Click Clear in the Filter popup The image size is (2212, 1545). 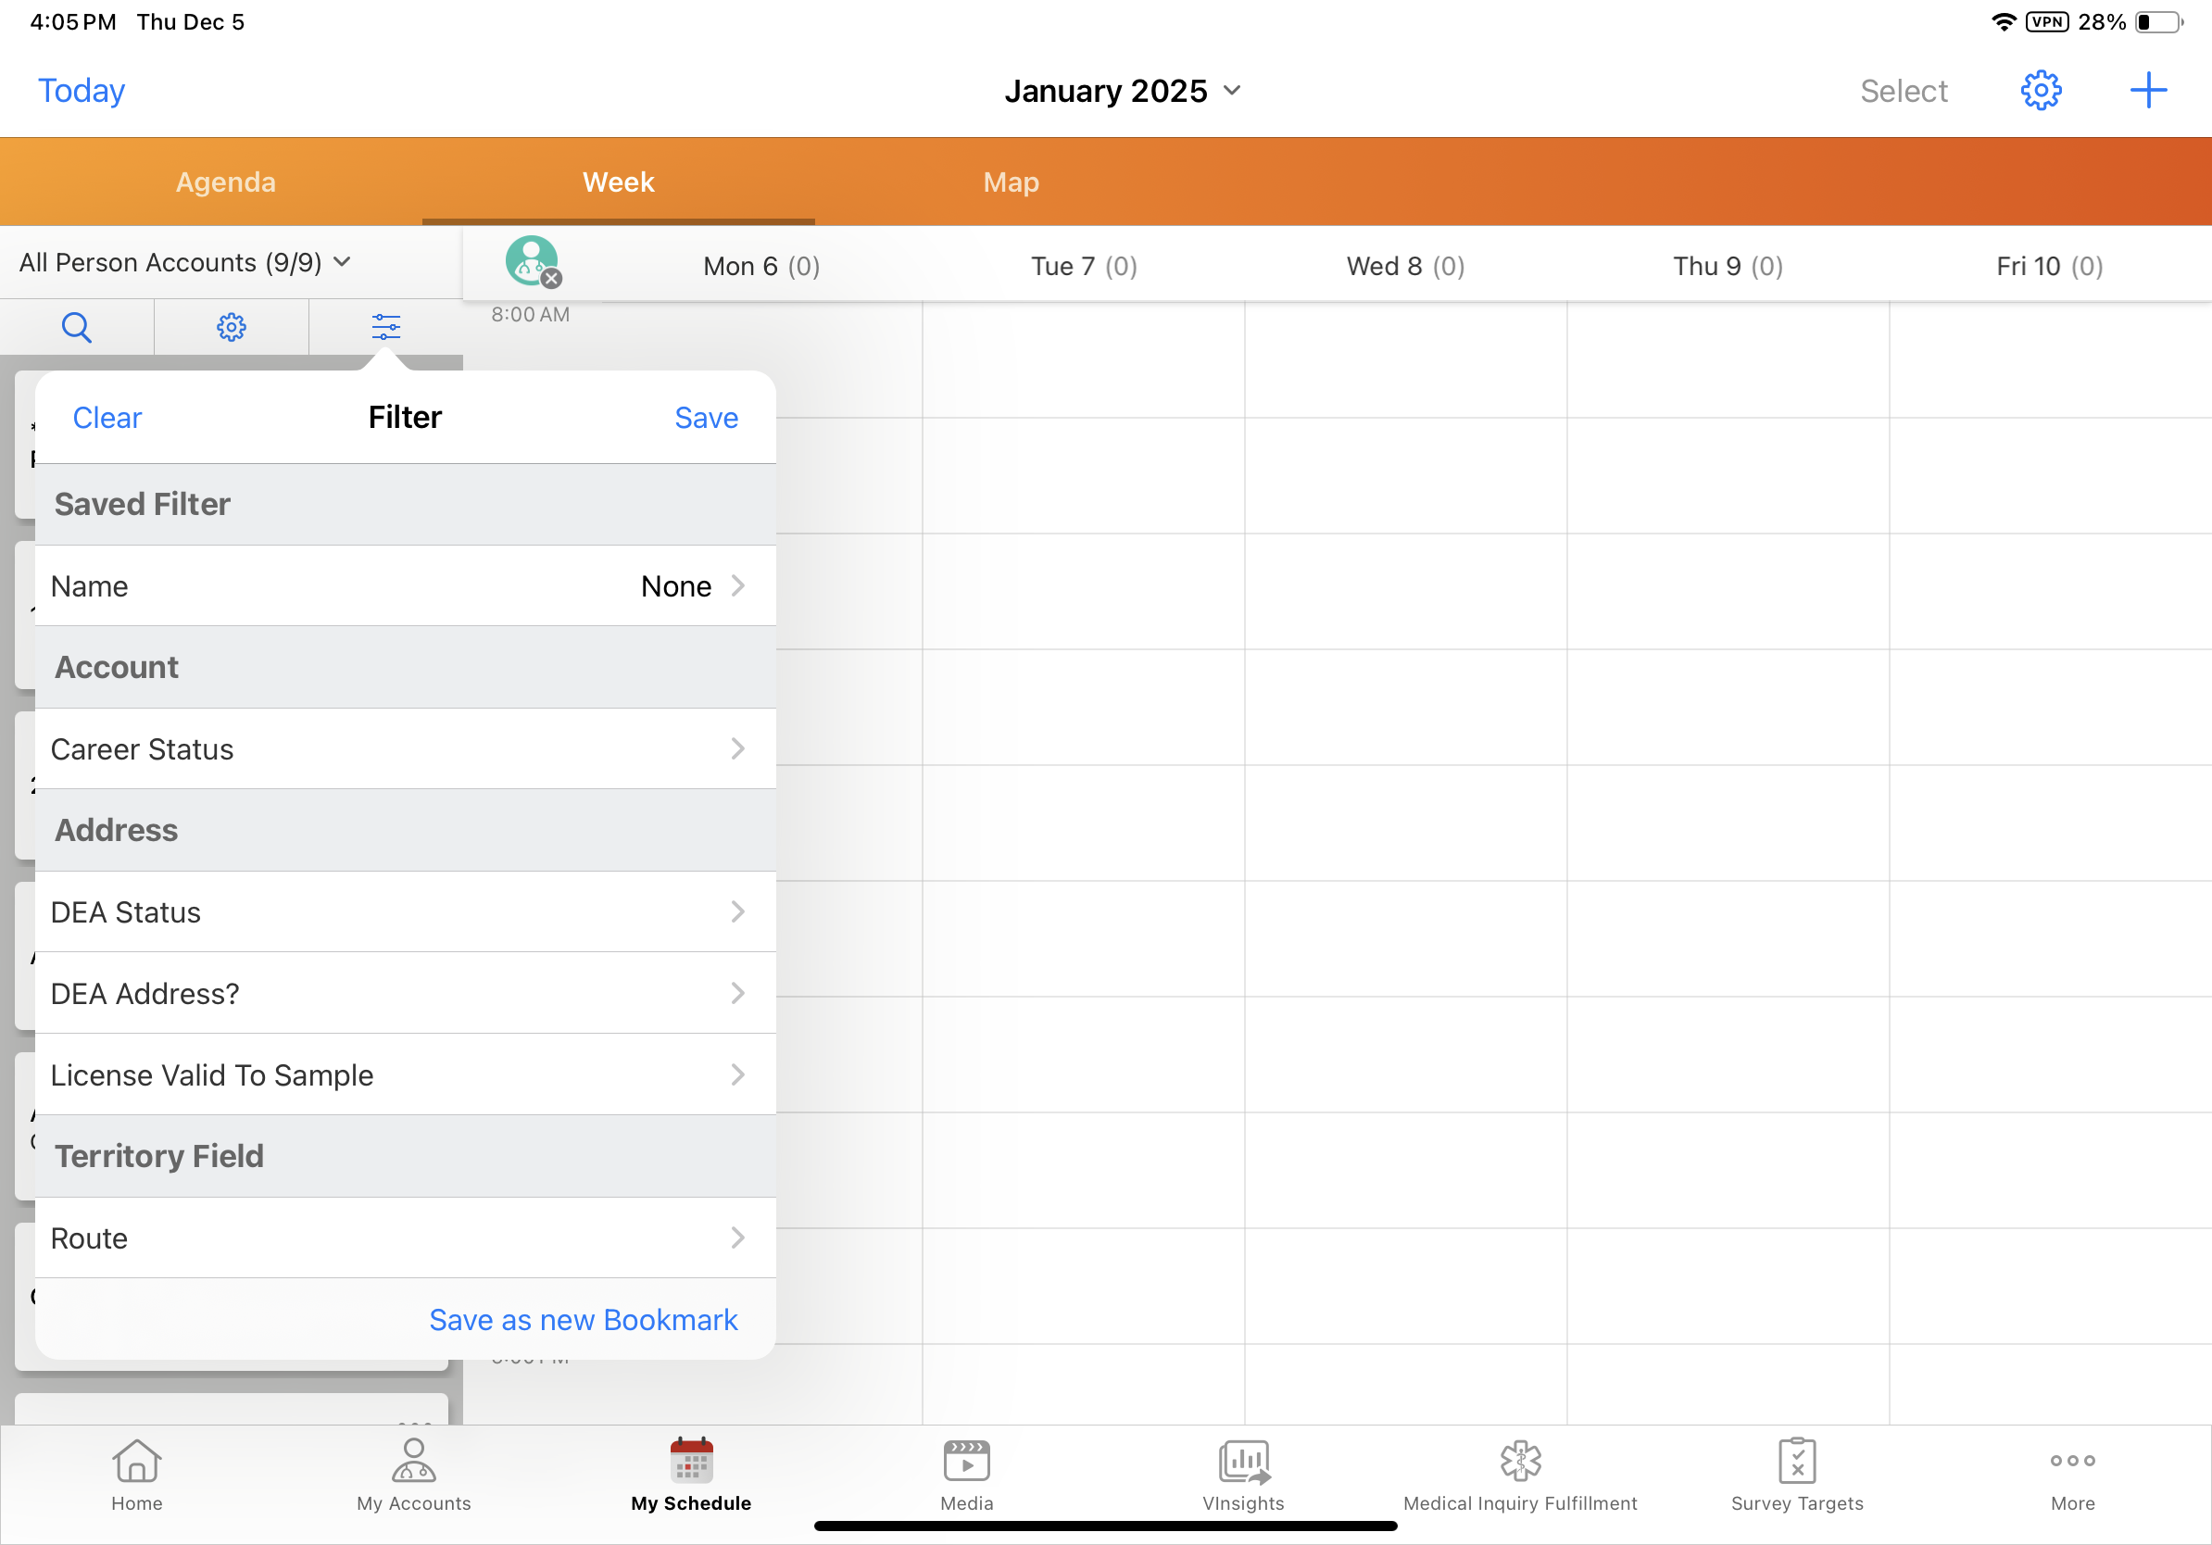107,417
